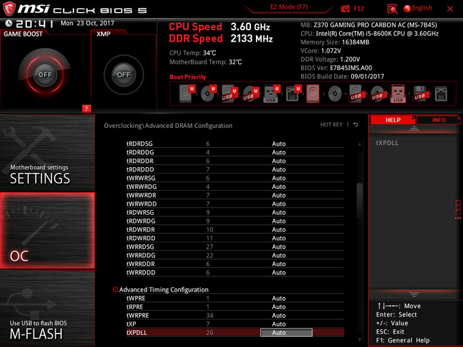
Task: Select the tWRWRDG timing row
Action: 235,186
